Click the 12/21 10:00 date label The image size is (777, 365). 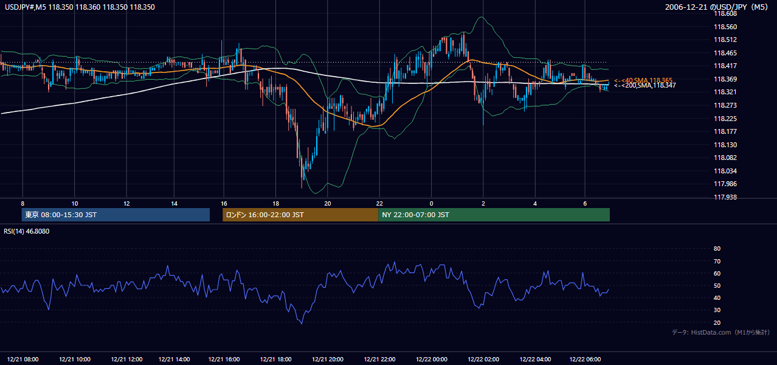75,360
